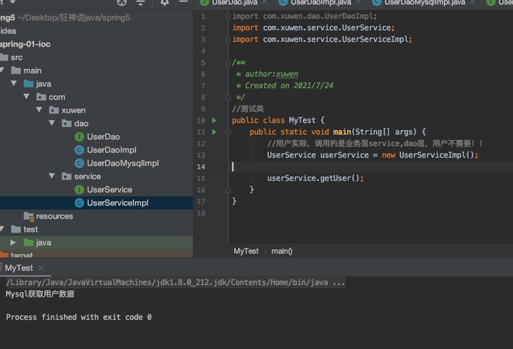Run the MyTest class from gutter arrow

(x=214, y=120)
